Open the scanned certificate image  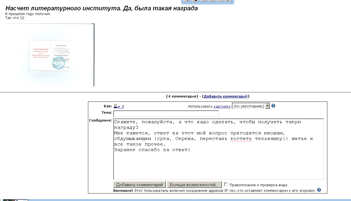click(50, 55)
